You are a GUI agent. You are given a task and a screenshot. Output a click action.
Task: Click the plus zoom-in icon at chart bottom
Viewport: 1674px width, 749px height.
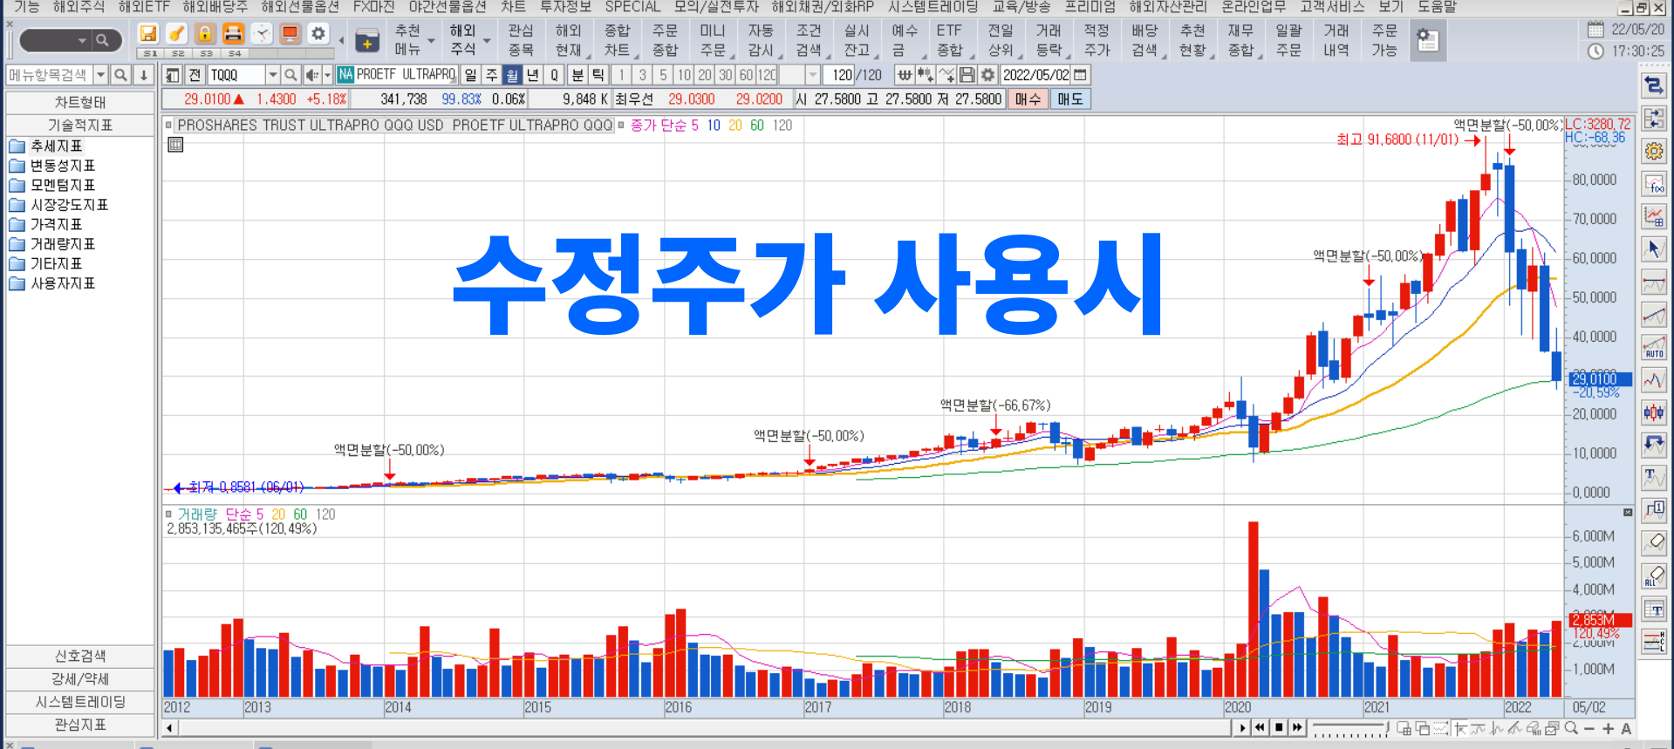coord(1608,728)
